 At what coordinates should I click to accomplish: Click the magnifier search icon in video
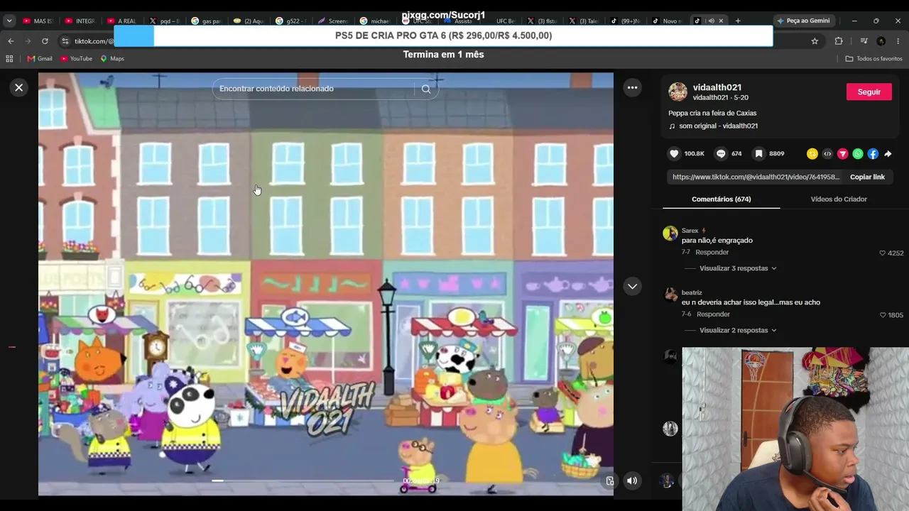[426, 89]
